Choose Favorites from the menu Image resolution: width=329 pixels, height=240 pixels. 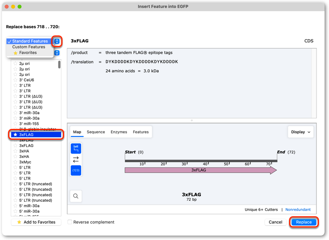pyautogui.click(x=28, y=53)
